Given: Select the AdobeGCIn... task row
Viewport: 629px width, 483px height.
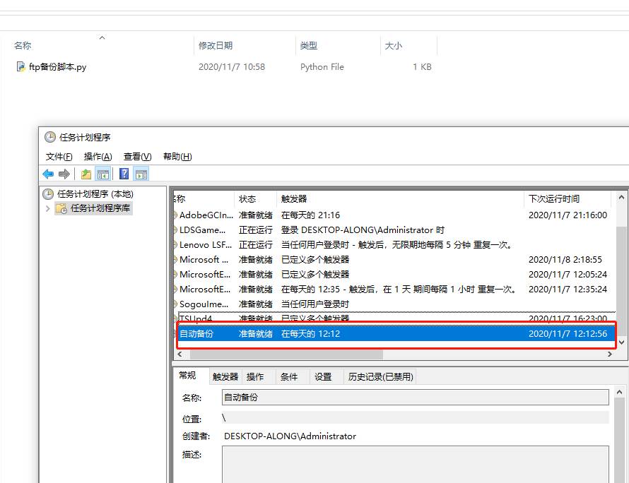Looking at the screenshot, I should (x=395, y=215).
